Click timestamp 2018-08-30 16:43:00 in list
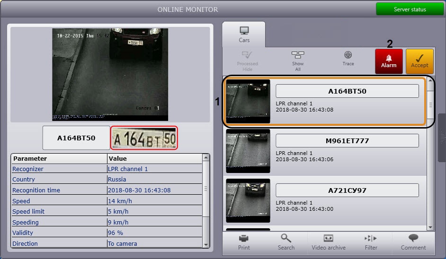This screenshot has width=446, height=259. tap(304, 209)
